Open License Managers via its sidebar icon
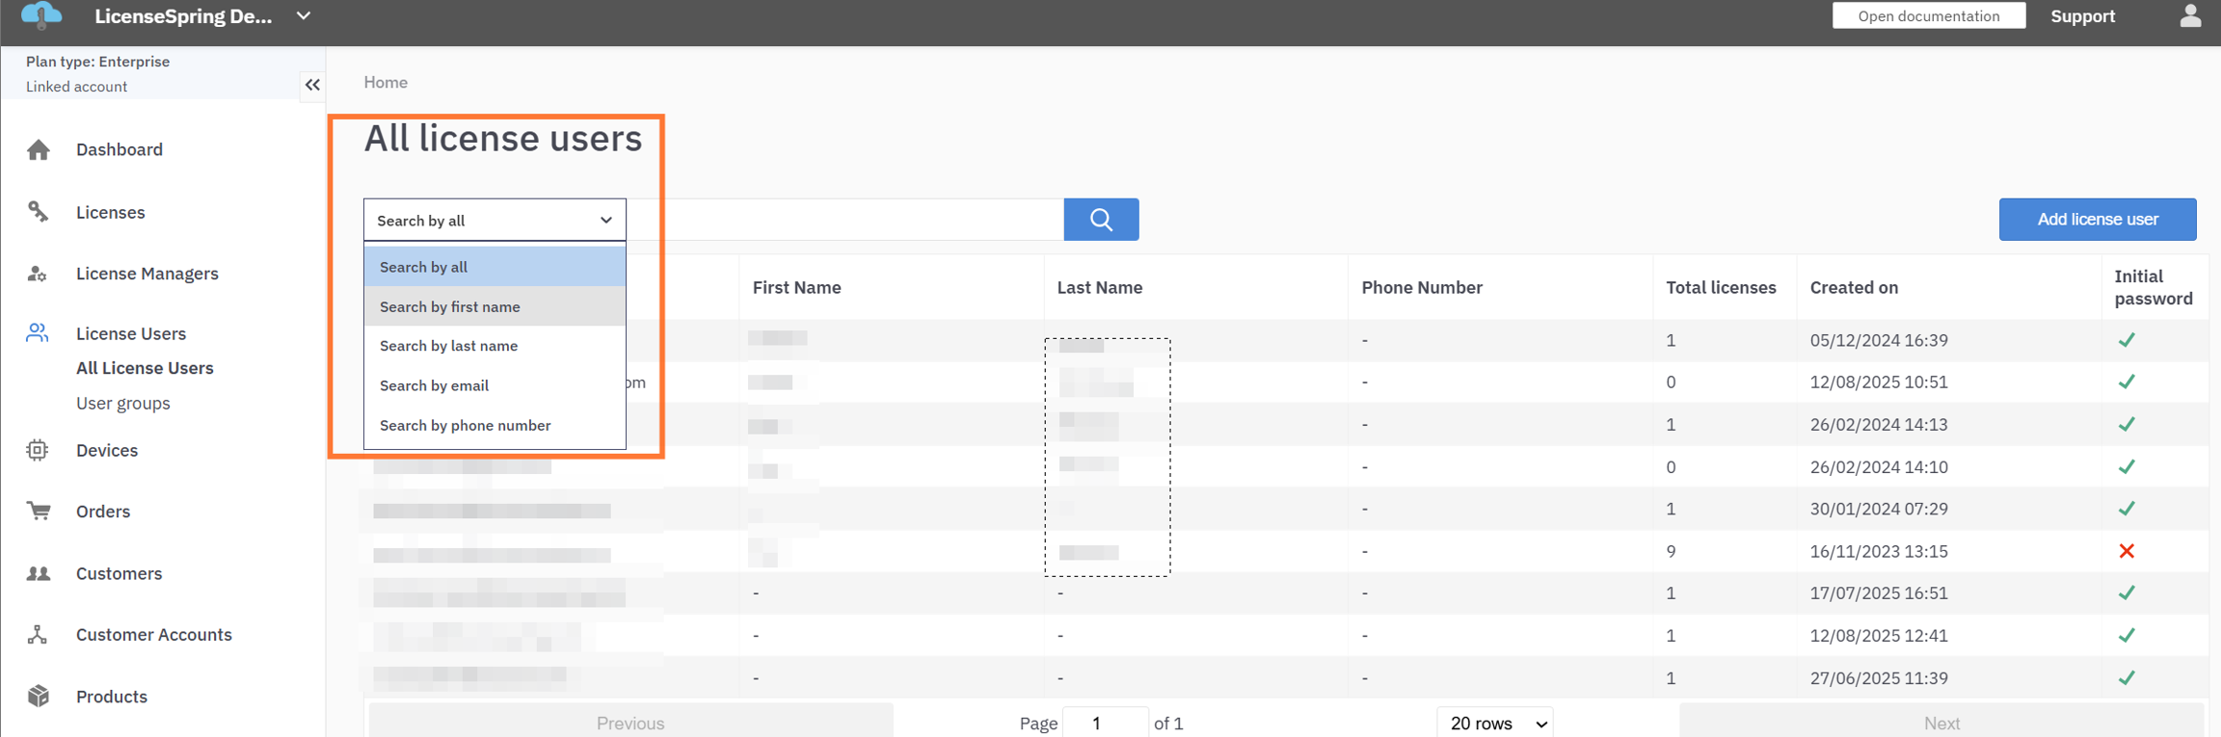2221x737 pixels. click(39, 275)
